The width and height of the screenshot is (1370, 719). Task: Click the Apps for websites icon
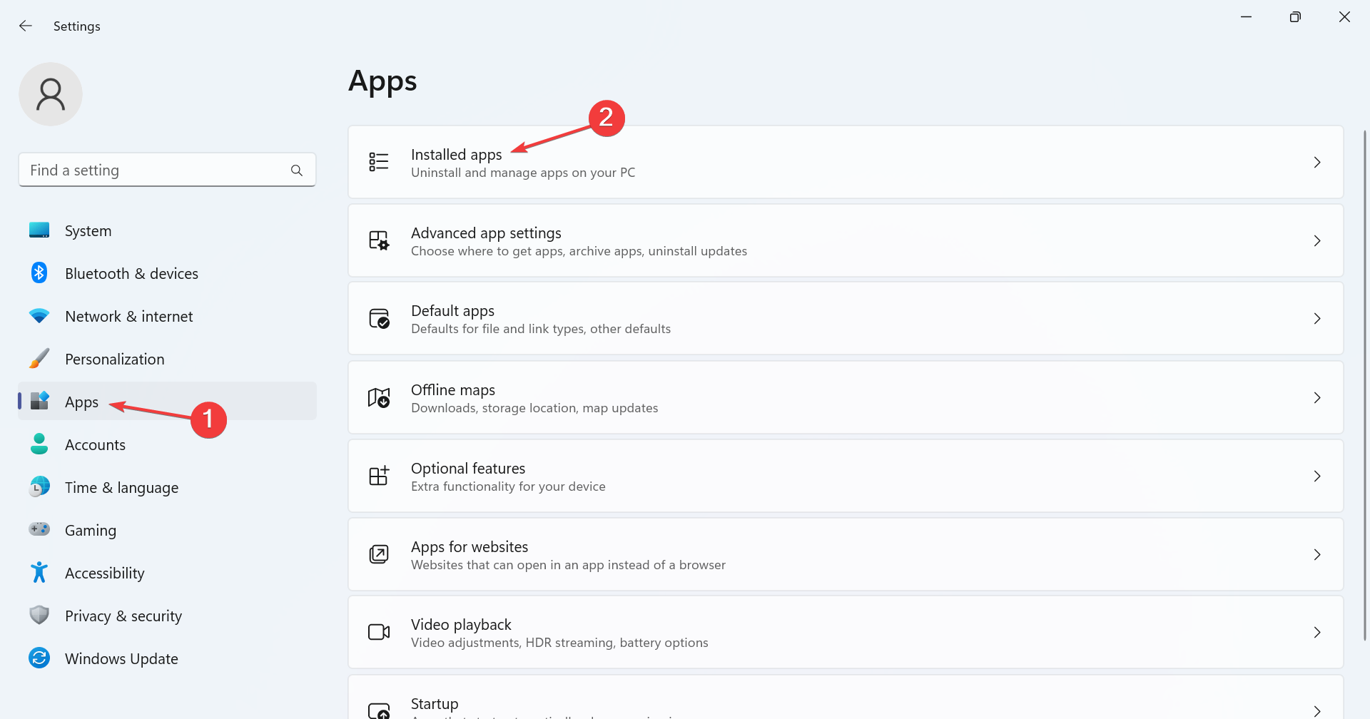[379, 554]
